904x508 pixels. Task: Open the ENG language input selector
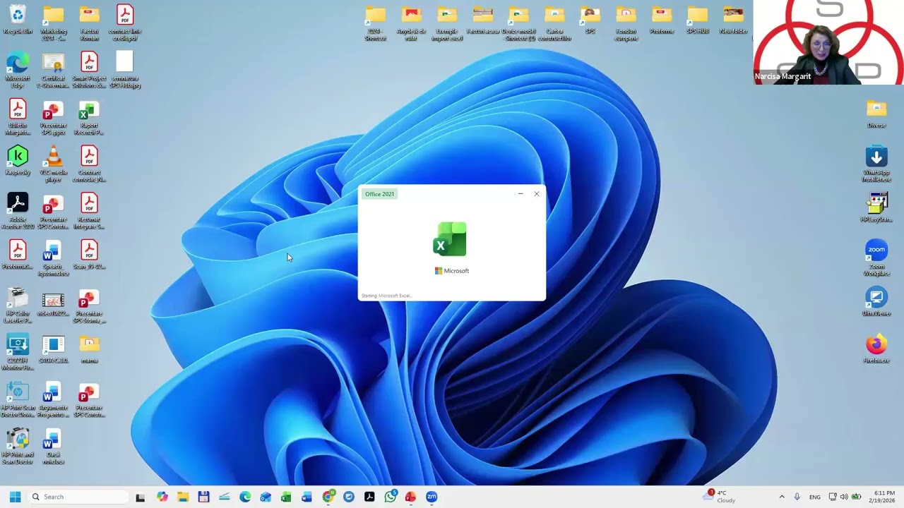click(x=814, y=497)
